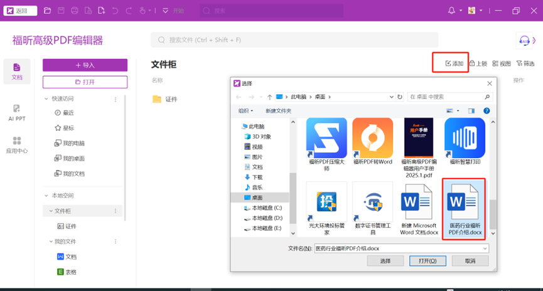Viewport: 543px width, 291px height.
Task: Refresh the file dialog location
Action: (400, 97)
